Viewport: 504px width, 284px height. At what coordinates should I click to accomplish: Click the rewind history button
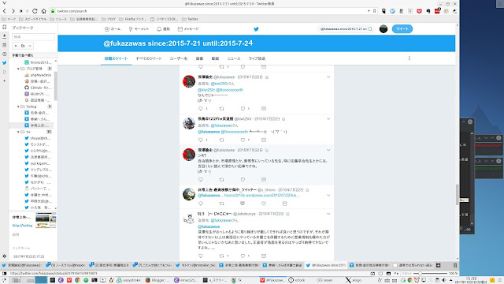point(21,11)
